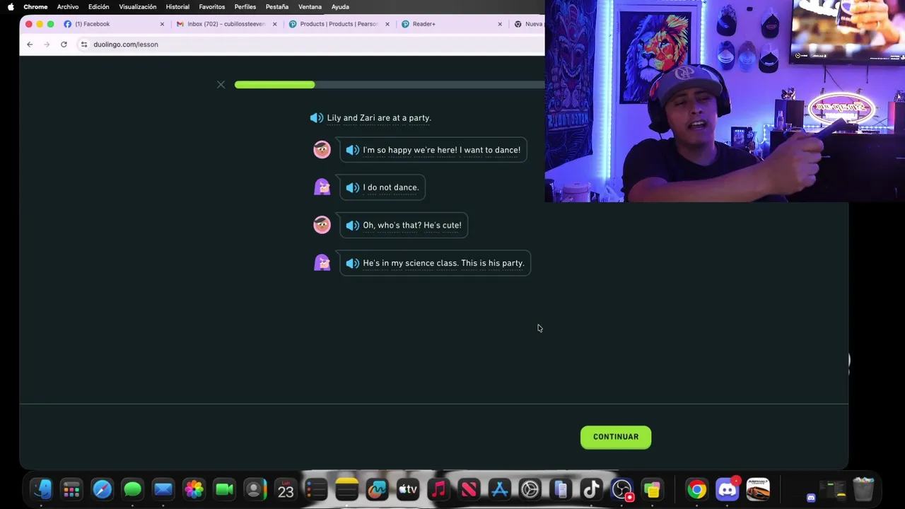
Task: Open System Settings from the dock
Action: (x=530, y=489)
